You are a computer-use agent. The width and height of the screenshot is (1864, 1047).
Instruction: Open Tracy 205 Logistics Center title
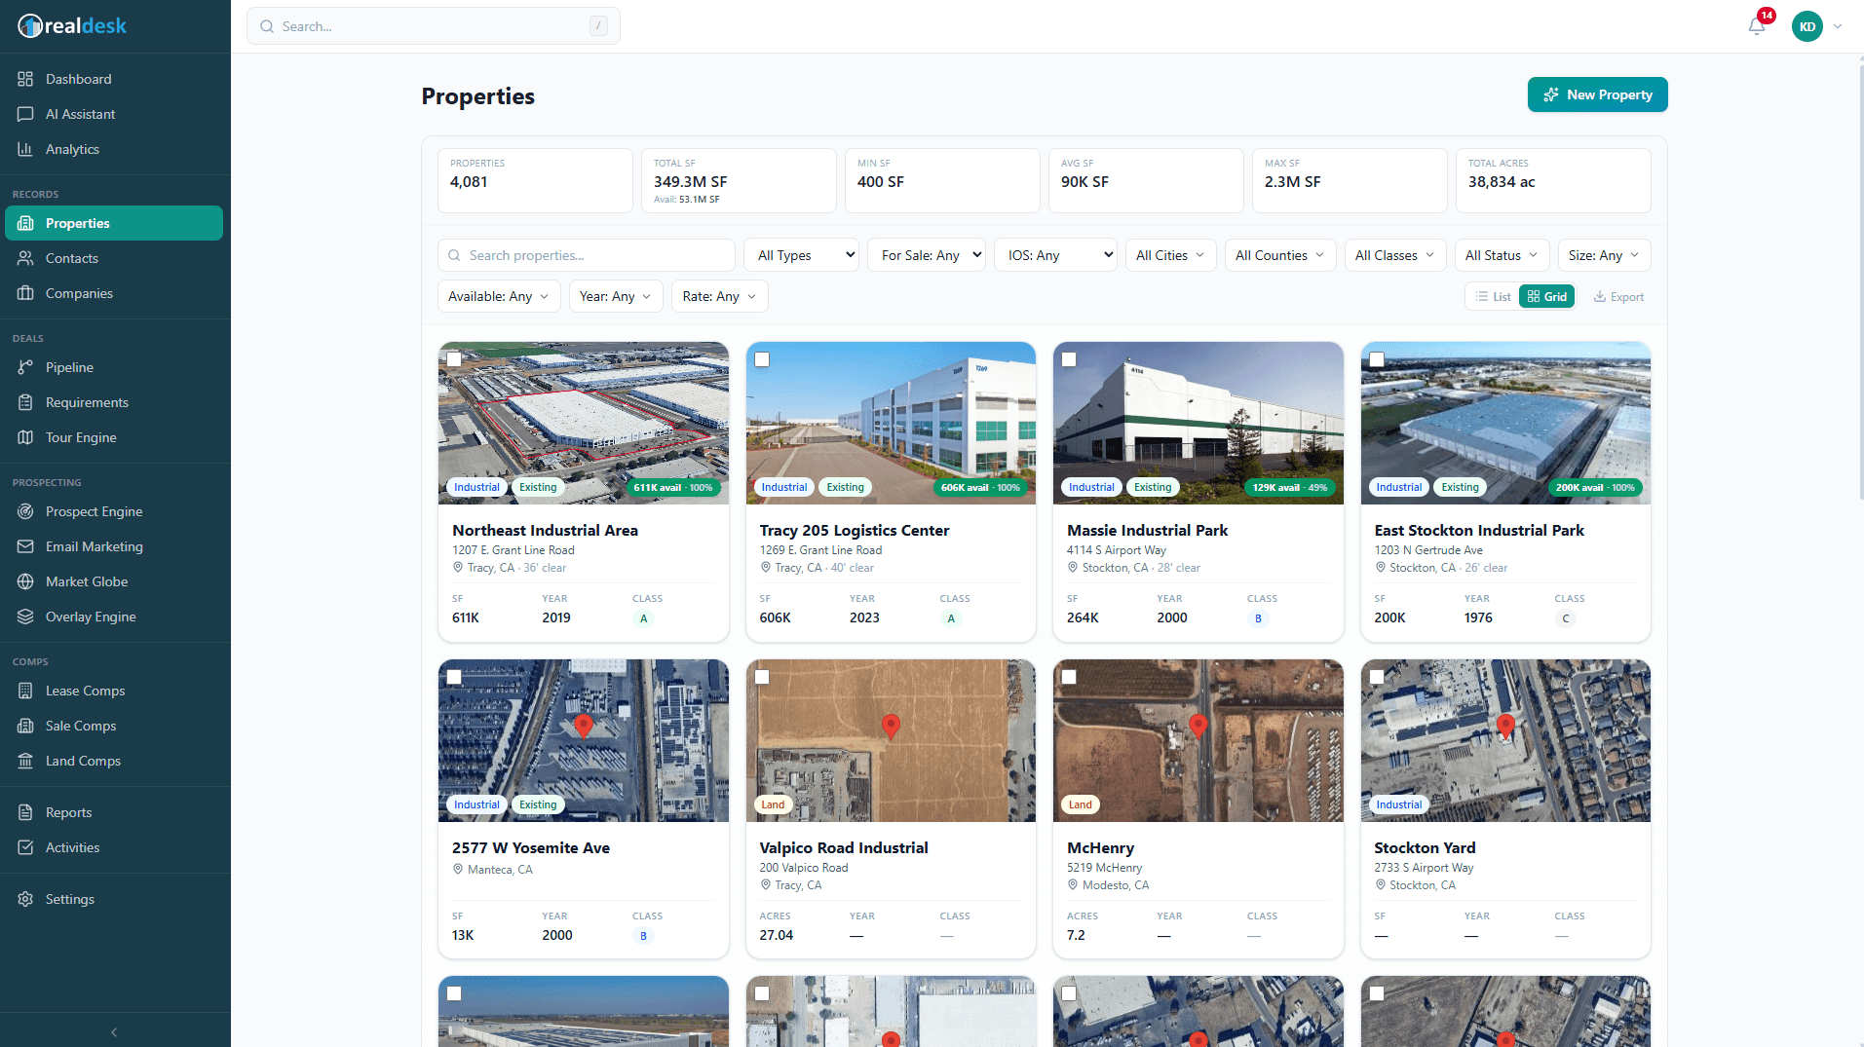(x=854, y=531)
